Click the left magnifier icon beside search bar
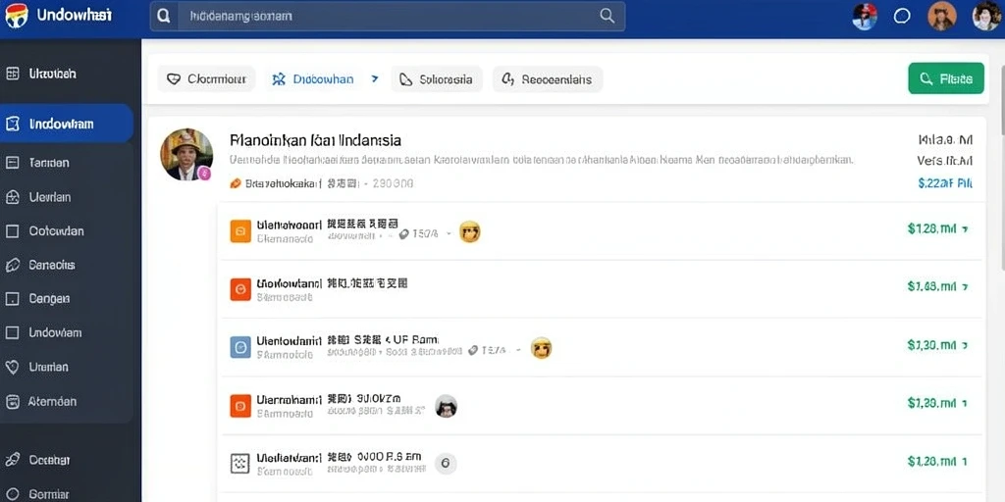This screenshot has width=1005, height=502. pos(164,16)
